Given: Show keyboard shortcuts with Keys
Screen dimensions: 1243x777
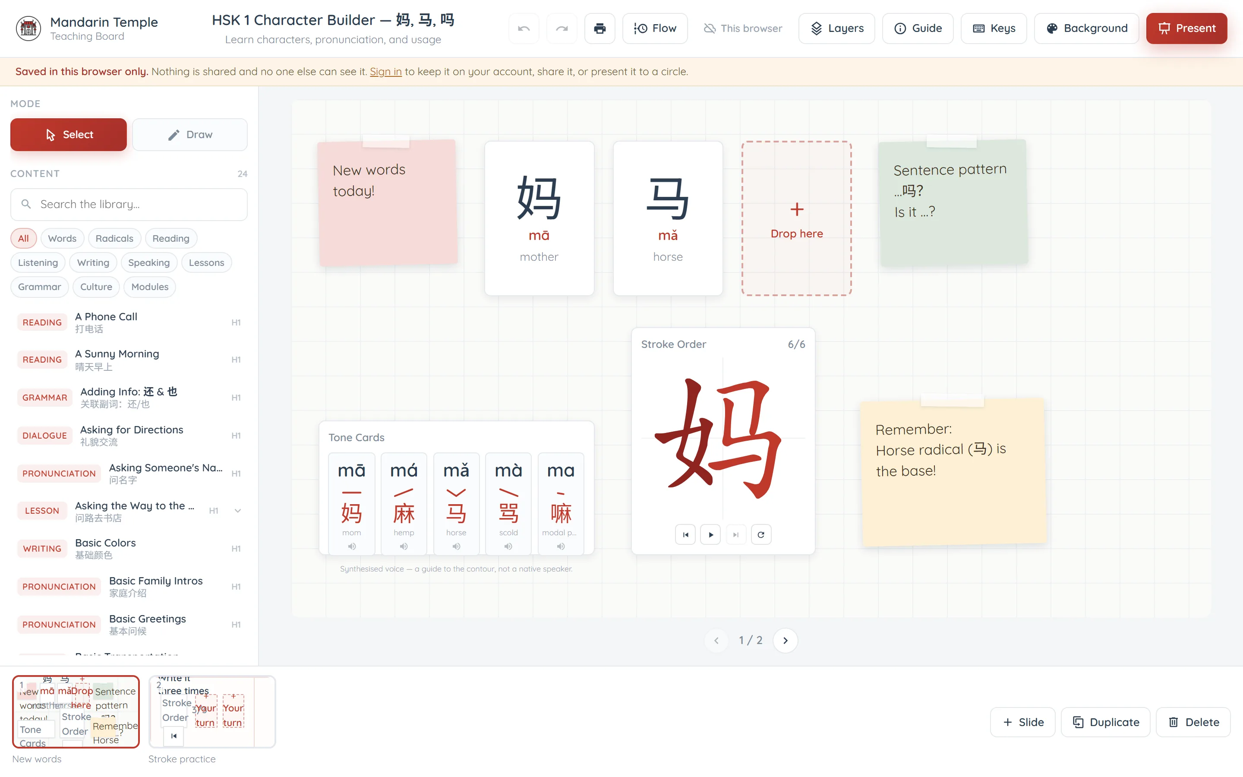Looking at the screenshot, I should (x=994, y=28).
